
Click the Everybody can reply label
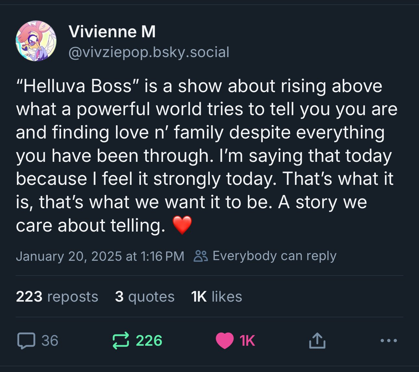(x=274, y=256)
